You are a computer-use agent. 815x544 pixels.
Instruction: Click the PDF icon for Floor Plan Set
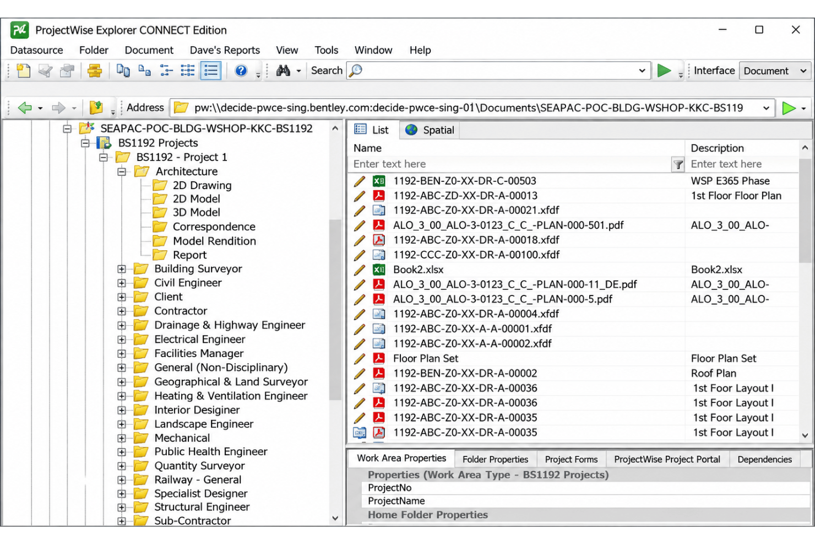coord(379,358)
